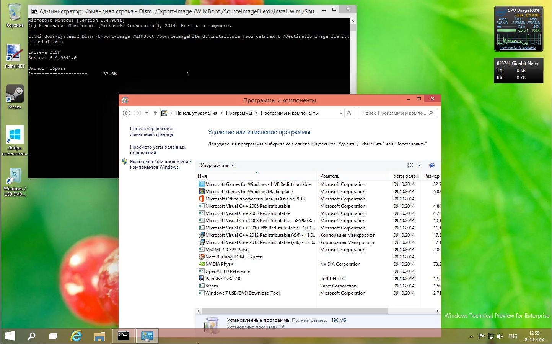Open 'Просмотр установленных обновлений' link
This screenshot has height=344, width=552.
[157, 150]
